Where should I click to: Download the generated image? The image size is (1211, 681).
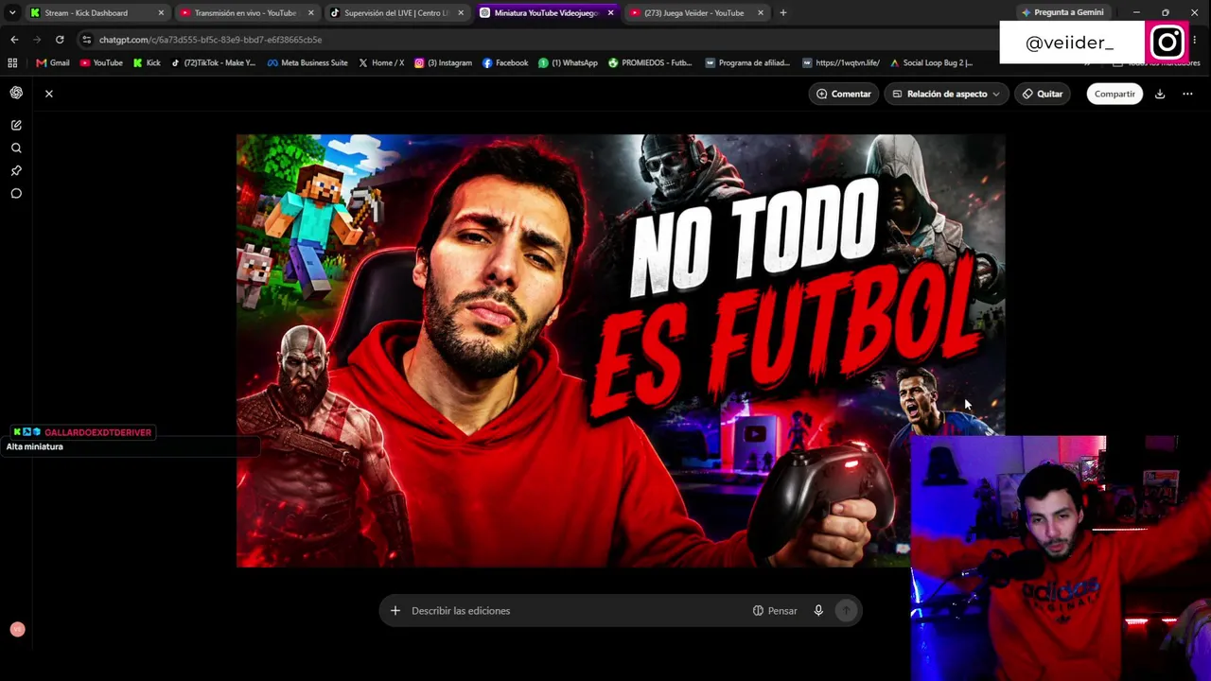click(x=1160, y=94)
